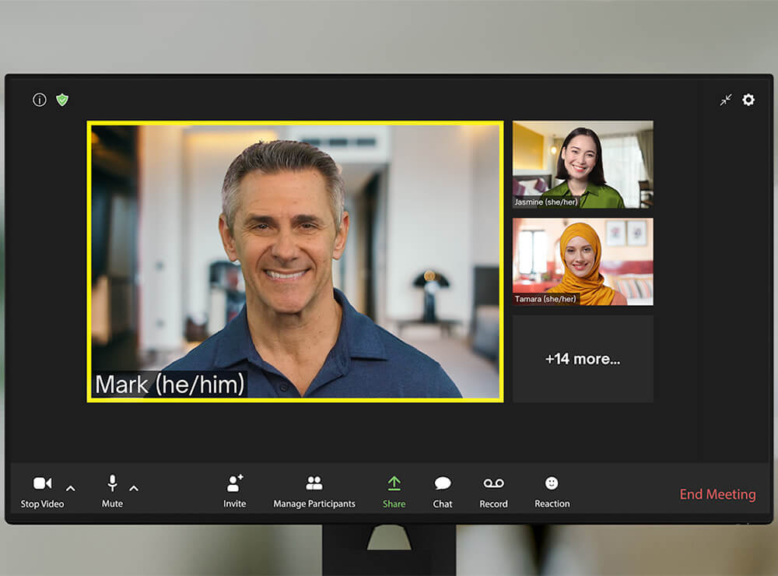
Task: Exit full screen with the collapse arrows icon
Action: pos(726,100)
